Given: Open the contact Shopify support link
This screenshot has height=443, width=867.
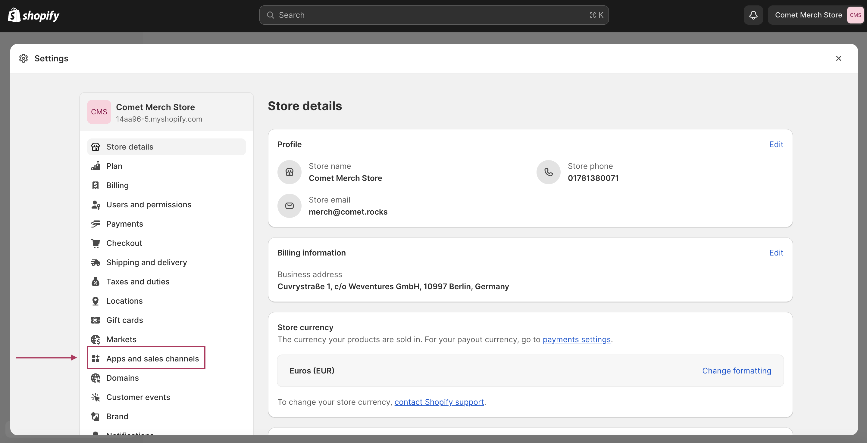Looking at the screenshot, I should tap(439, 402).
